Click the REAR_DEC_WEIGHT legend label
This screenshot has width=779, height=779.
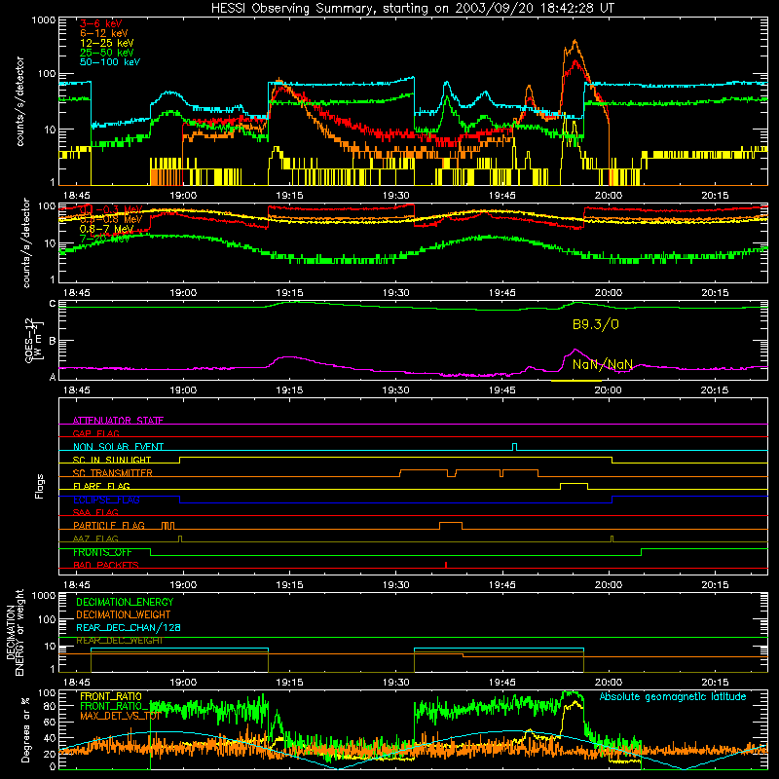pos(119,641)
